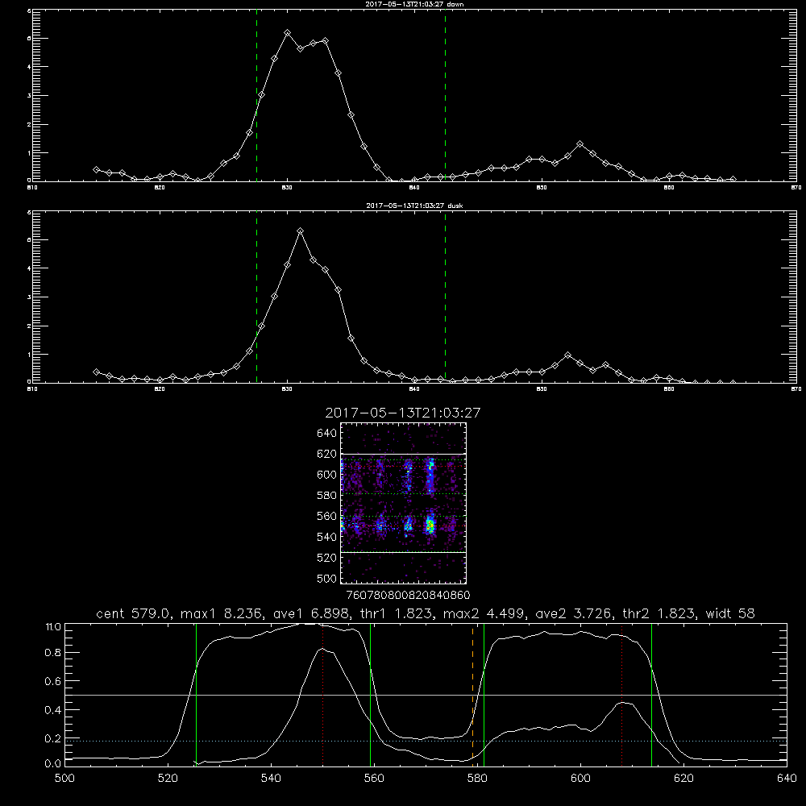This screenshot has height=806, width=806.
Task: Click the "560" x-axis label of bottom plot
Action: click(374, 779)
